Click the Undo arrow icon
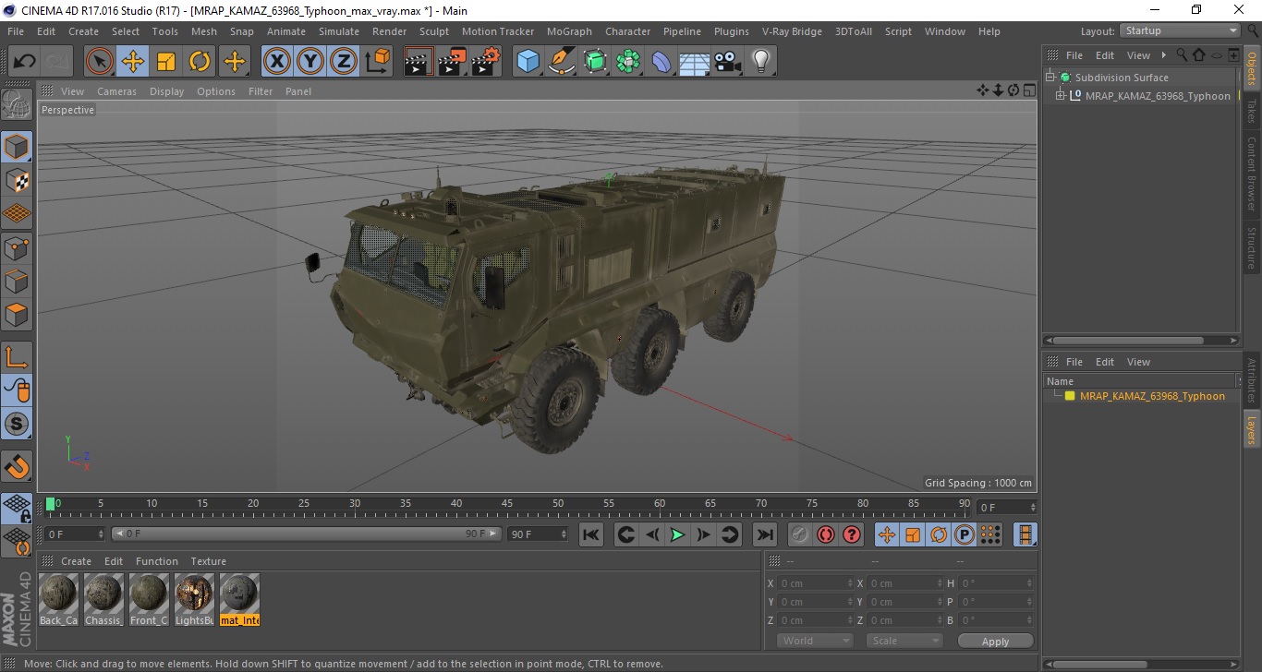Screen dimensions: 1262x672 pos(24,62)
